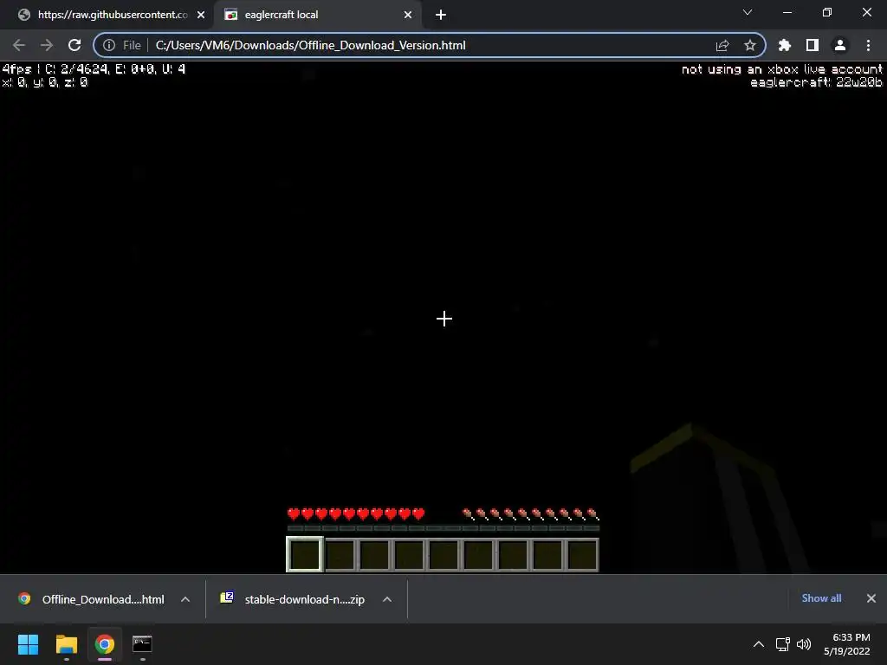Screen dimensions: 887x665
Task: View site information icon in address bar
Action: (x=109, y=45)
